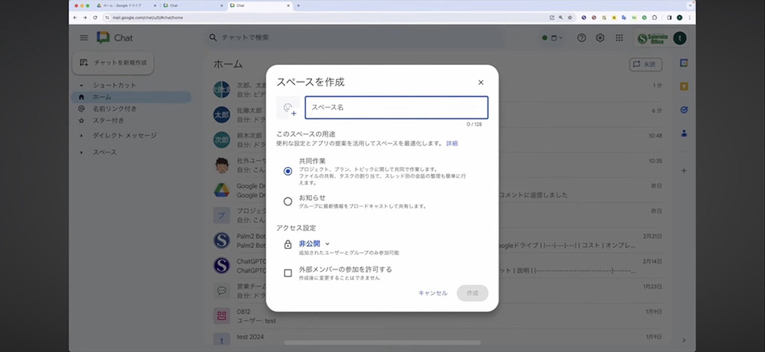765x352 pixels.
Task: Expand the side panel chevron at bottom right
Action: point(684,341)
